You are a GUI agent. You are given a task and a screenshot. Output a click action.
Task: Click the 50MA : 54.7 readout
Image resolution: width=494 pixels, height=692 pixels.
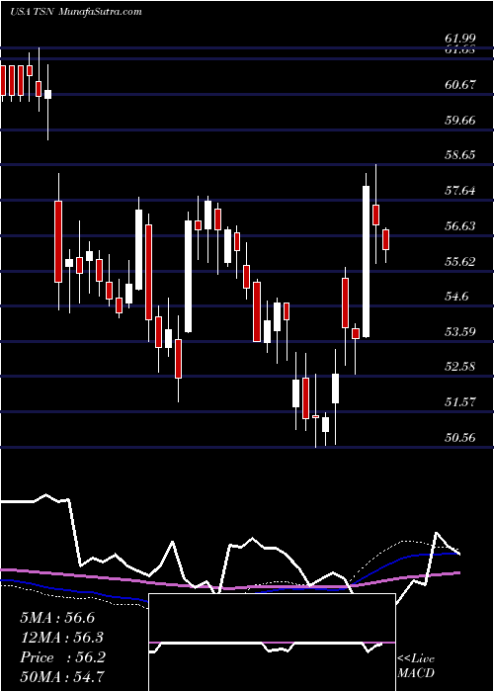click(61, 676)
